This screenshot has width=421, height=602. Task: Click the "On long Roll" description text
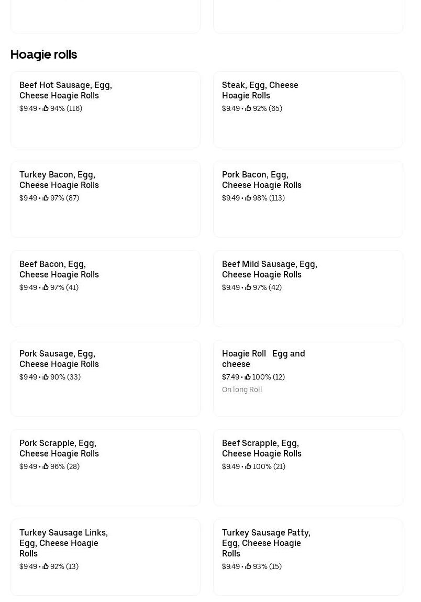[x=242, y=389]
